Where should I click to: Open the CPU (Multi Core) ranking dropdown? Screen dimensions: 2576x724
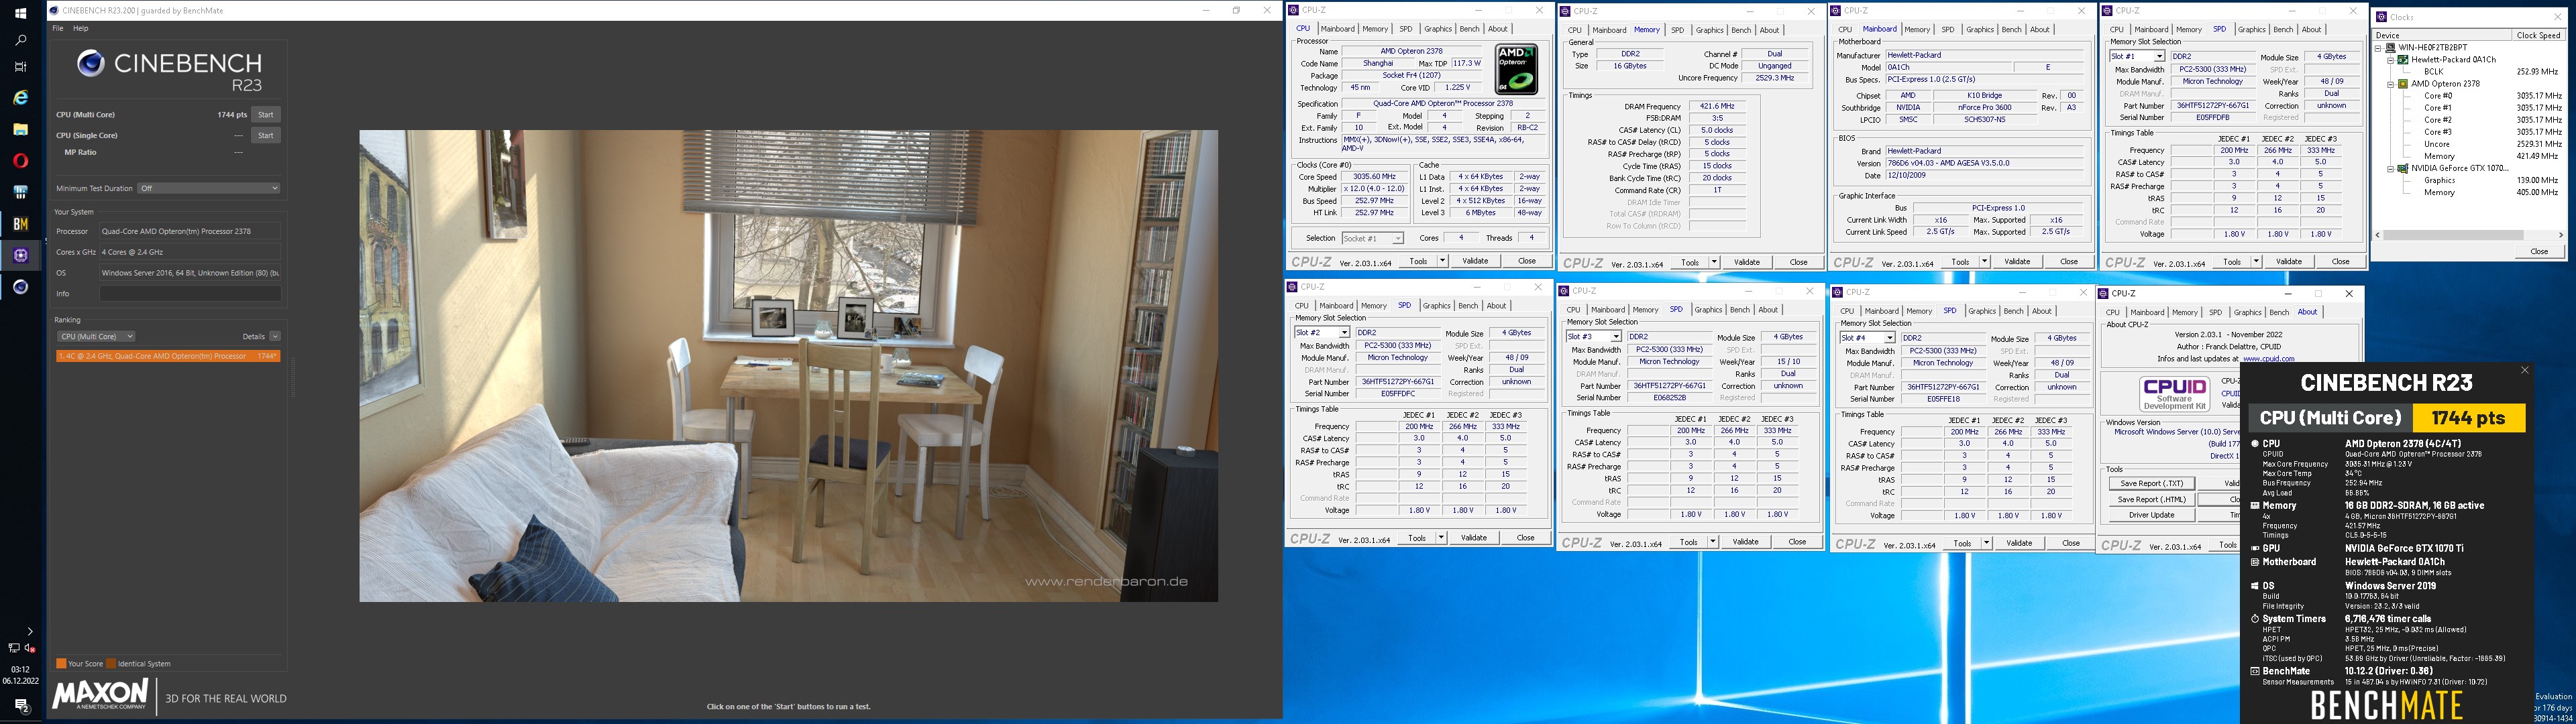point(95,336)
